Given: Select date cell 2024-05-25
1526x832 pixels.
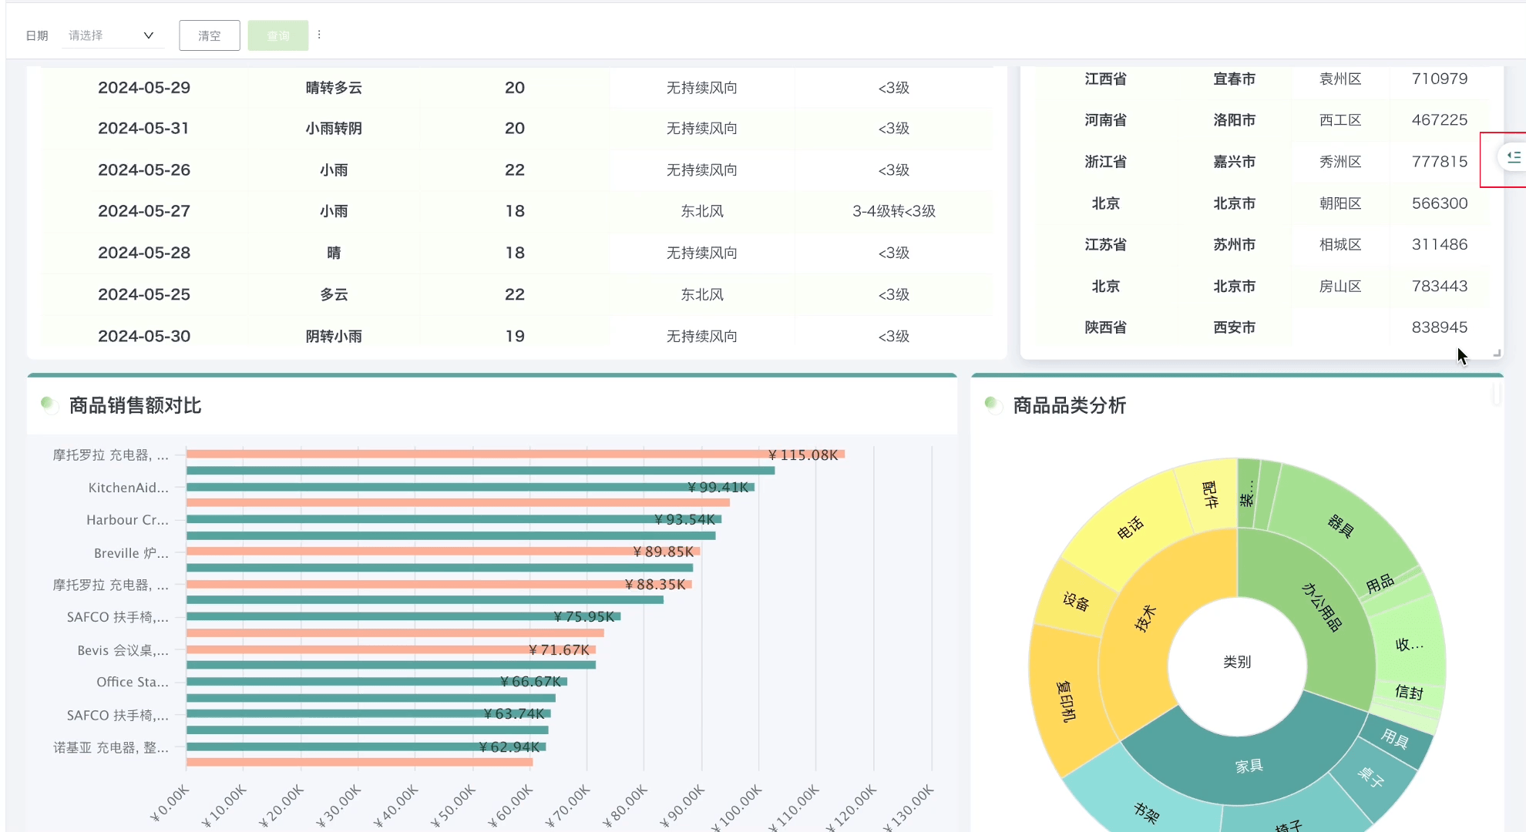Looking at the screenshot, I should (x=144, y=294).
